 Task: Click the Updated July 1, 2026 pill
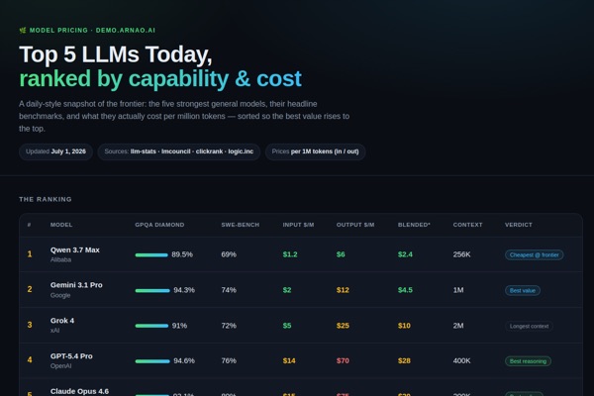(55, 151)
